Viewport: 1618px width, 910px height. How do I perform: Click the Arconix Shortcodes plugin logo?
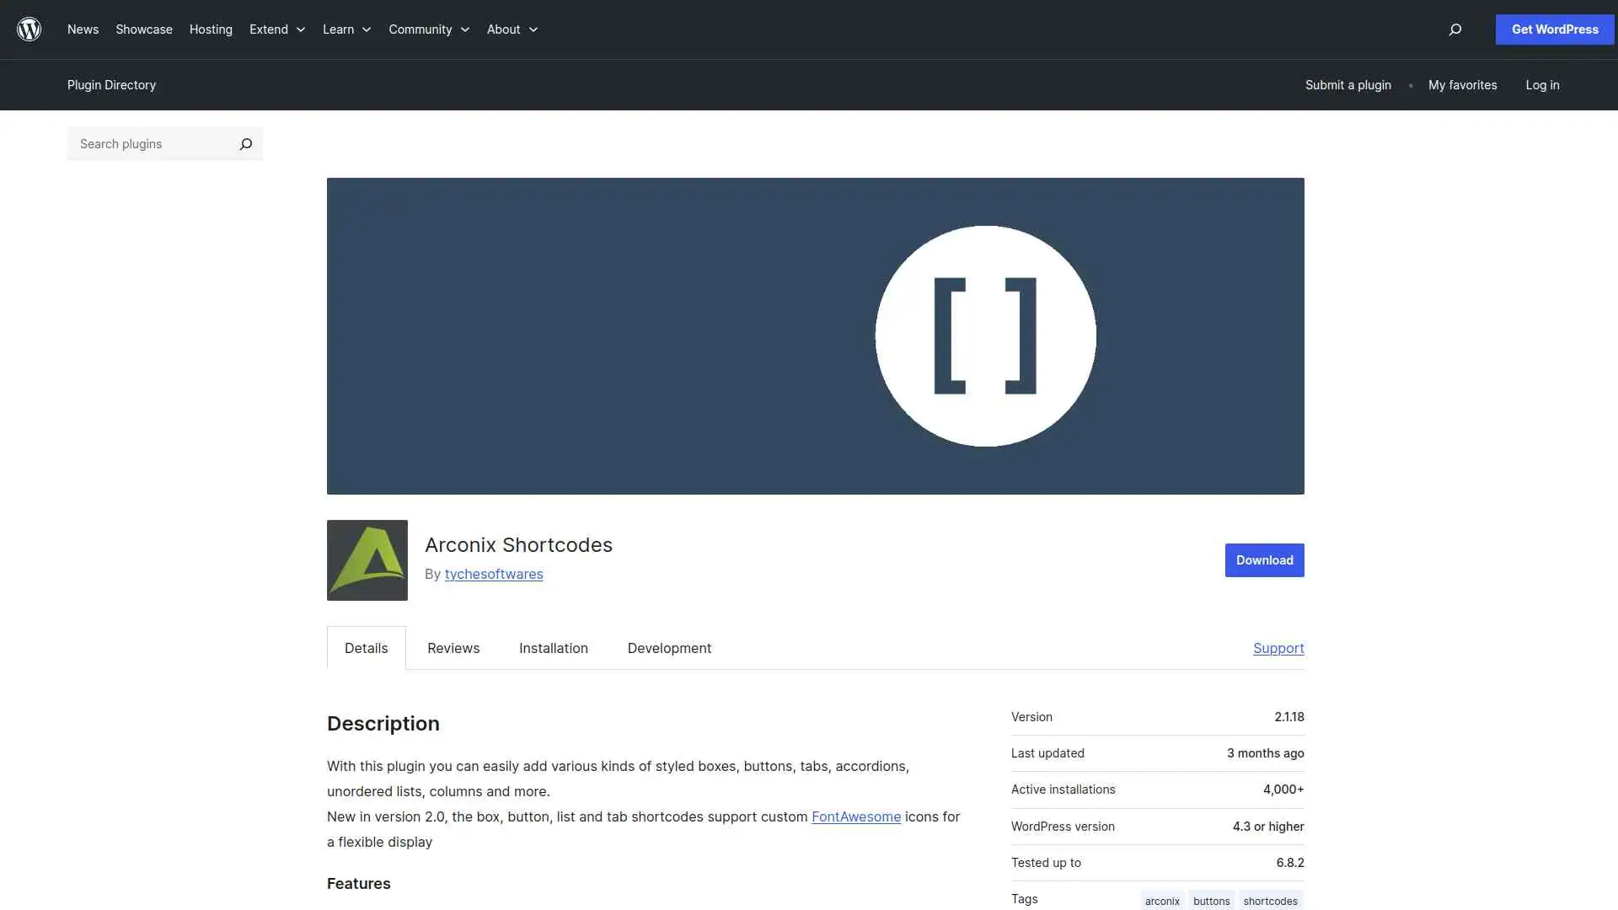(x=367, y=559)
